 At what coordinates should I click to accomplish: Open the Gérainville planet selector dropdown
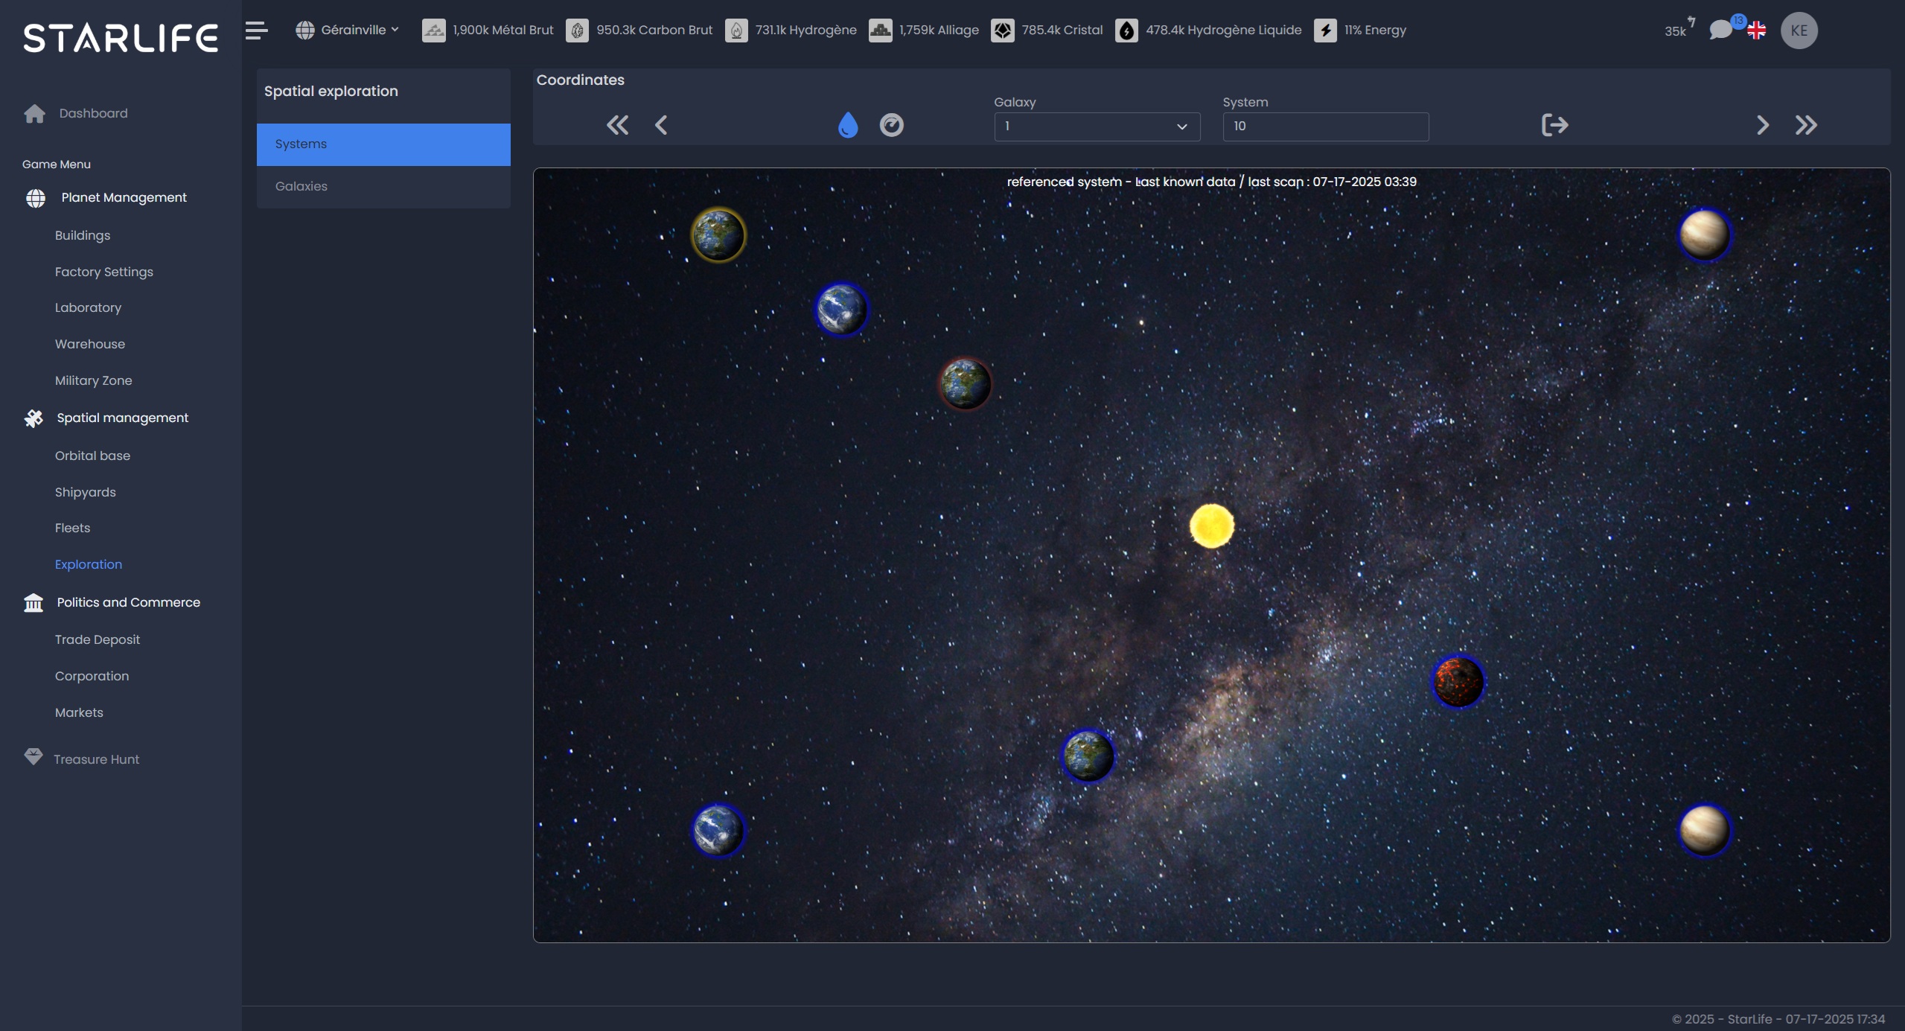click(348, 31)
